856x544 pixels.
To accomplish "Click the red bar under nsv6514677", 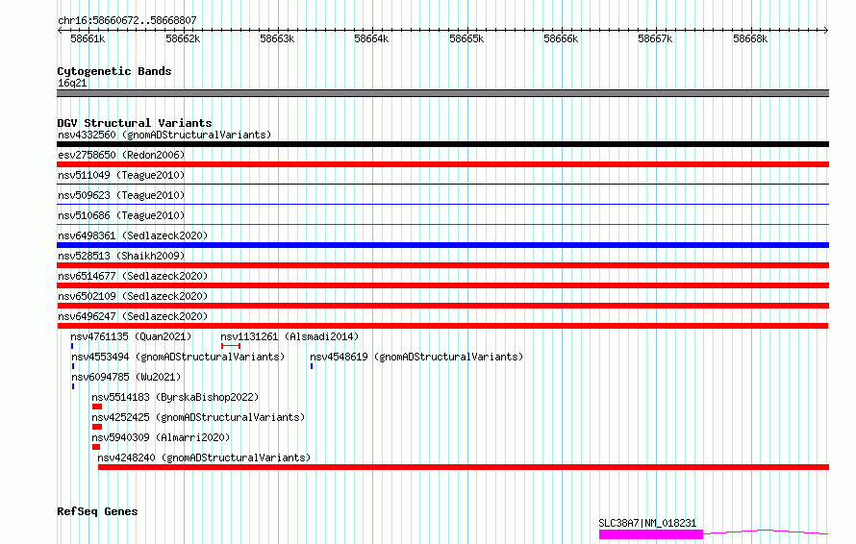I will [442, 285].
